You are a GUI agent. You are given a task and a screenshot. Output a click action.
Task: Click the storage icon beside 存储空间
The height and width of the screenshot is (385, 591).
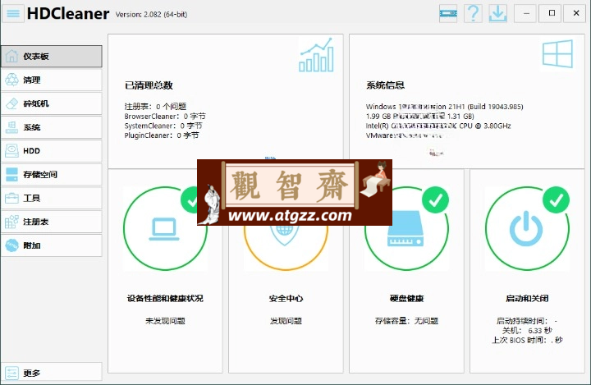11,175
